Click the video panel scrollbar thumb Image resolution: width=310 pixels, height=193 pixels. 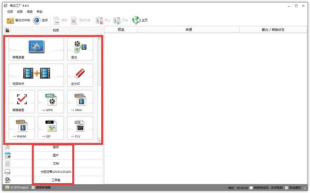pyautogui.click(x=100, y=63)
